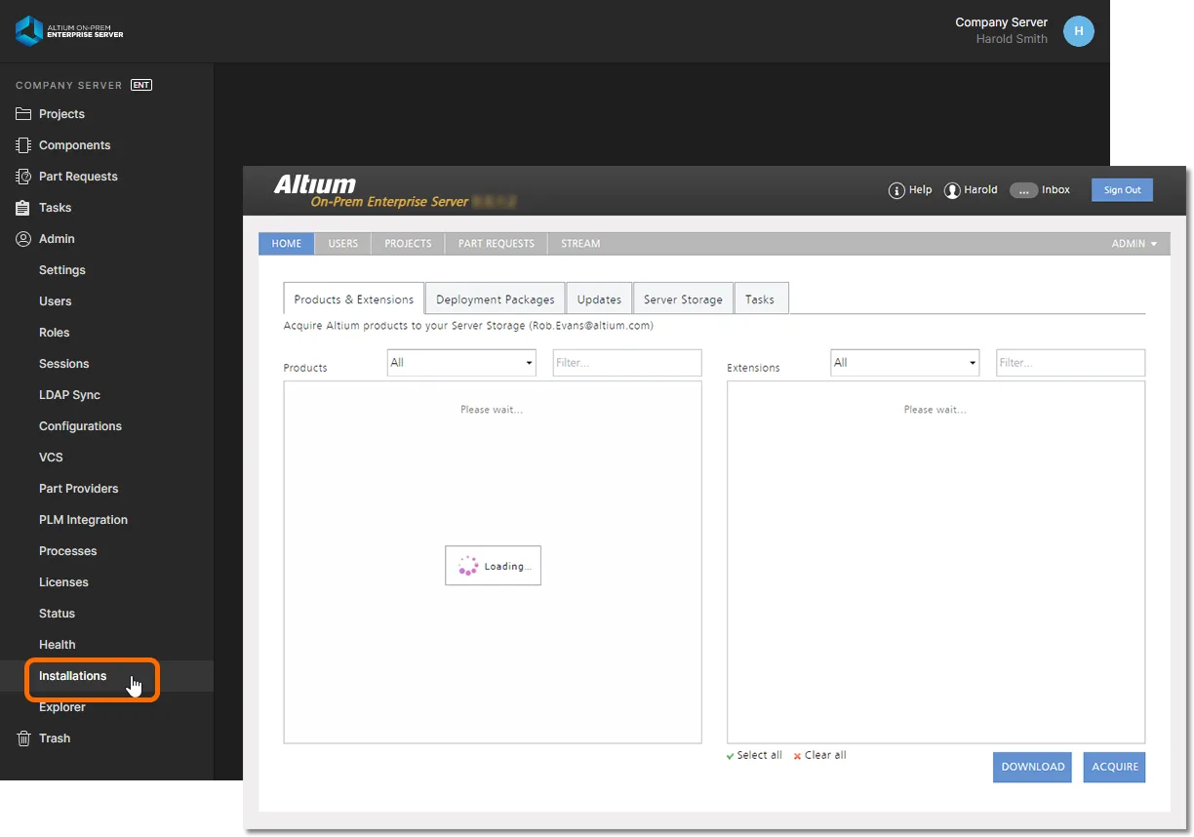Click the ENT badge beside Company Server
This screenshot has height=837, width=1194.
[141, 85]
